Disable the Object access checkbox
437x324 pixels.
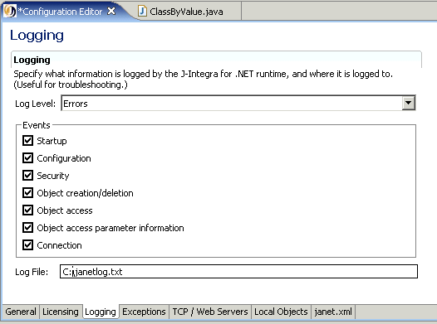pyautogui.click(x=28, y=210)
